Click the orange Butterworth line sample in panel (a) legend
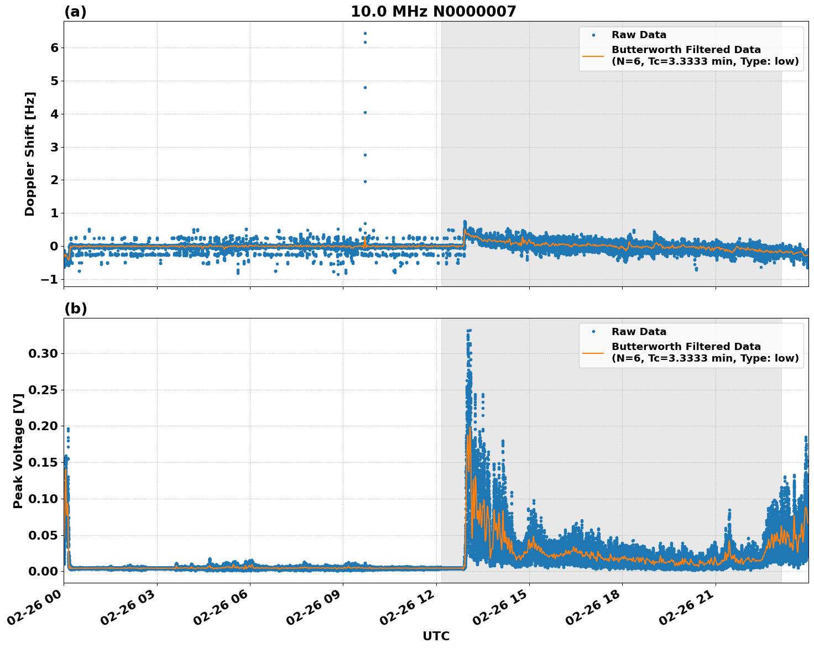 pos(593,56)
